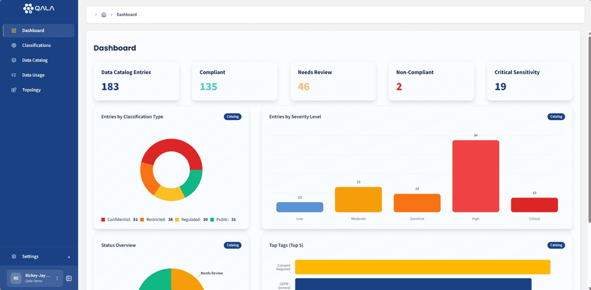Click the QALA logo
This screenshot has height=290, width=591.
pos(39,8)
